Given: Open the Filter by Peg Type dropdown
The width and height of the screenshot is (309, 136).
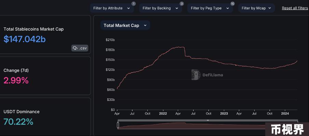Looking at the screenshot, I should [x=210, y=8].
